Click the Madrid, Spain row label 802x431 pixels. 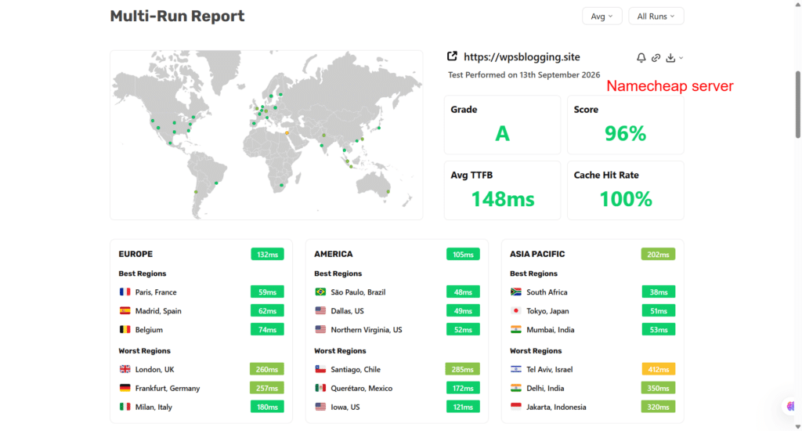[x=158, y=311]
